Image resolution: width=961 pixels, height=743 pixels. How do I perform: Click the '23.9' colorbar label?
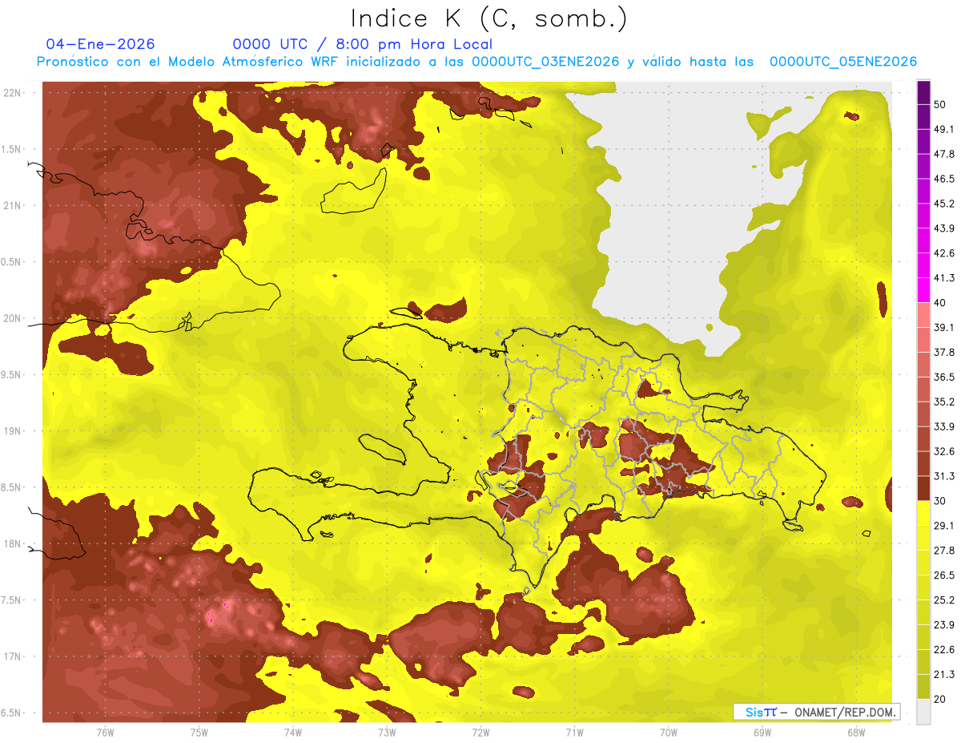[x=944, y=624]
